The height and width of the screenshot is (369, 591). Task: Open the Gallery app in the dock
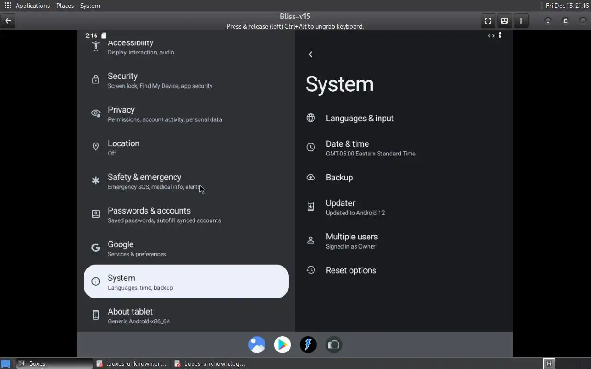coord(257,345)
